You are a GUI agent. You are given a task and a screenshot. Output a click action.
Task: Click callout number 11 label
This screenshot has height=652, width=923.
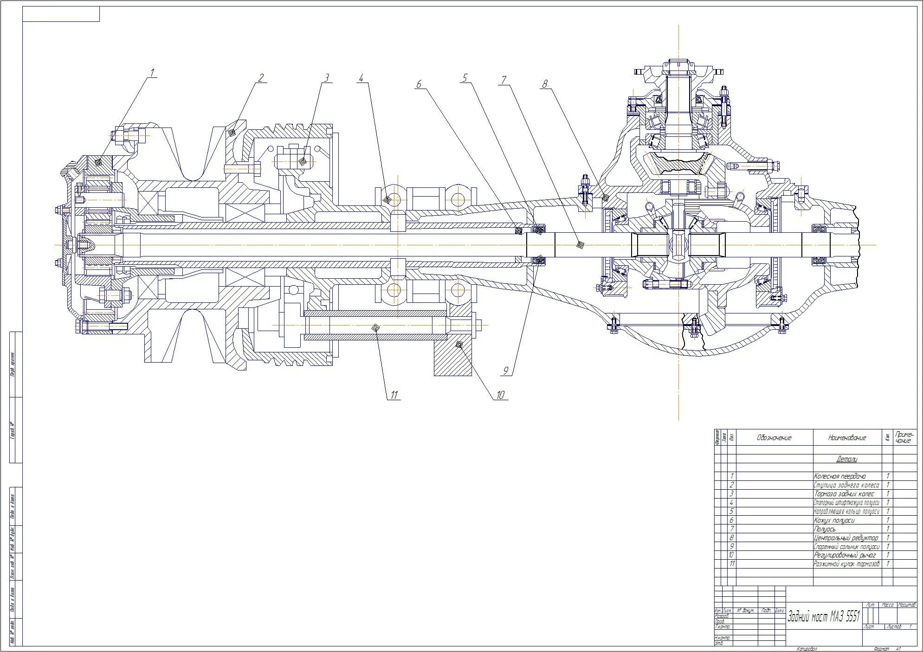pos(394,395)
